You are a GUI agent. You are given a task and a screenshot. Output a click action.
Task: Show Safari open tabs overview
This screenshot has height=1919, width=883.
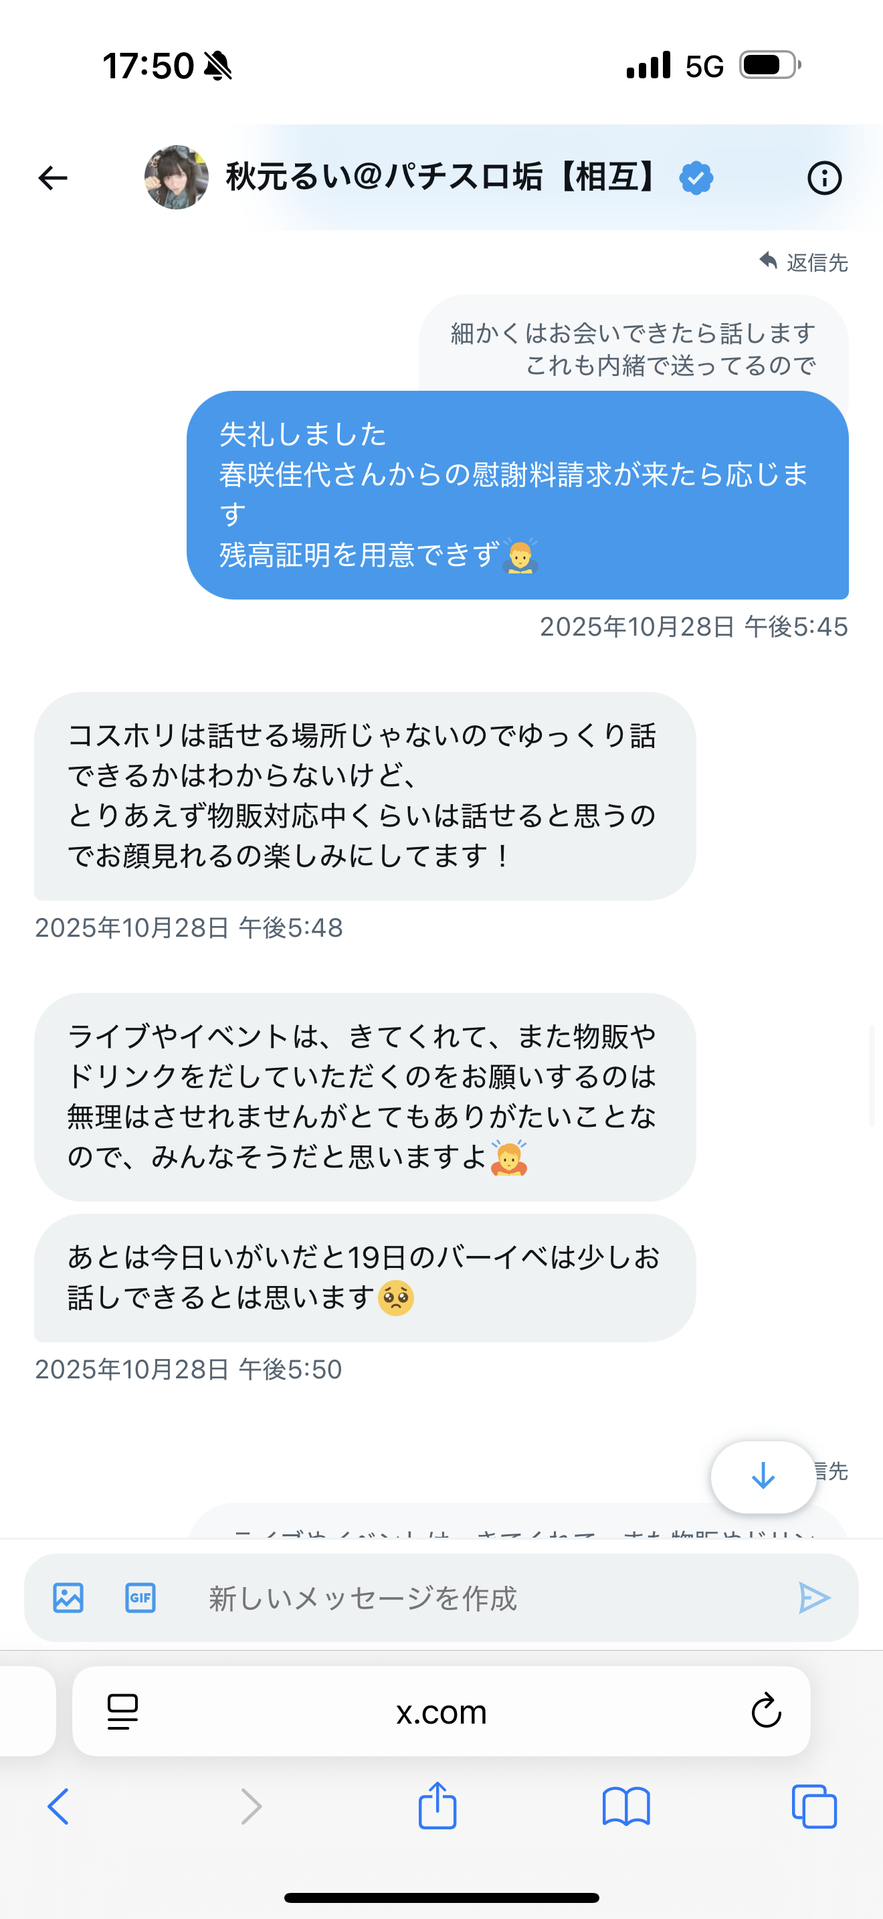[x=813, y=1806]
